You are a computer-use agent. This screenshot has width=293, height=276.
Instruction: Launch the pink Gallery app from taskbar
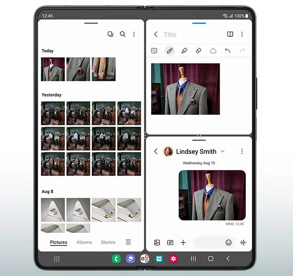[173, 259]
